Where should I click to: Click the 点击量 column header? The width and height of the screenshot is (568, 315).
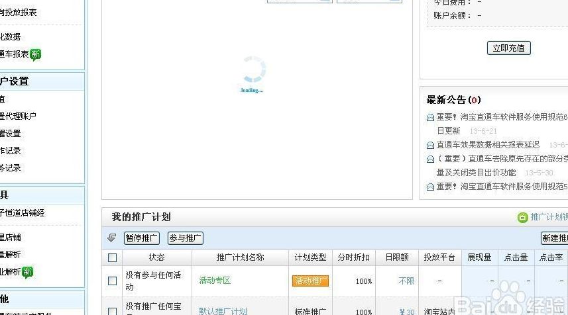(x=516, y=257)
